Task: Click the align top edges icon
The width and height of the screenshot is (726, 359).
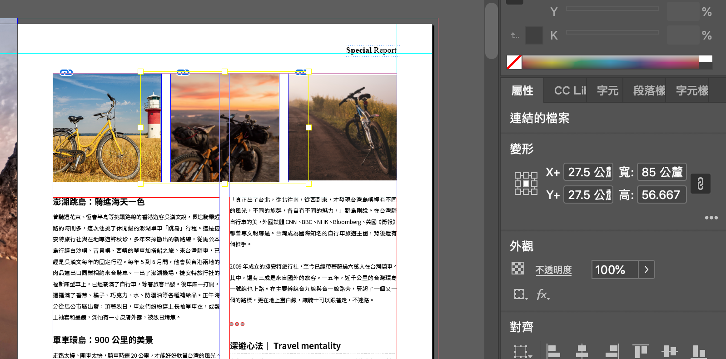Action: [640, 351]
